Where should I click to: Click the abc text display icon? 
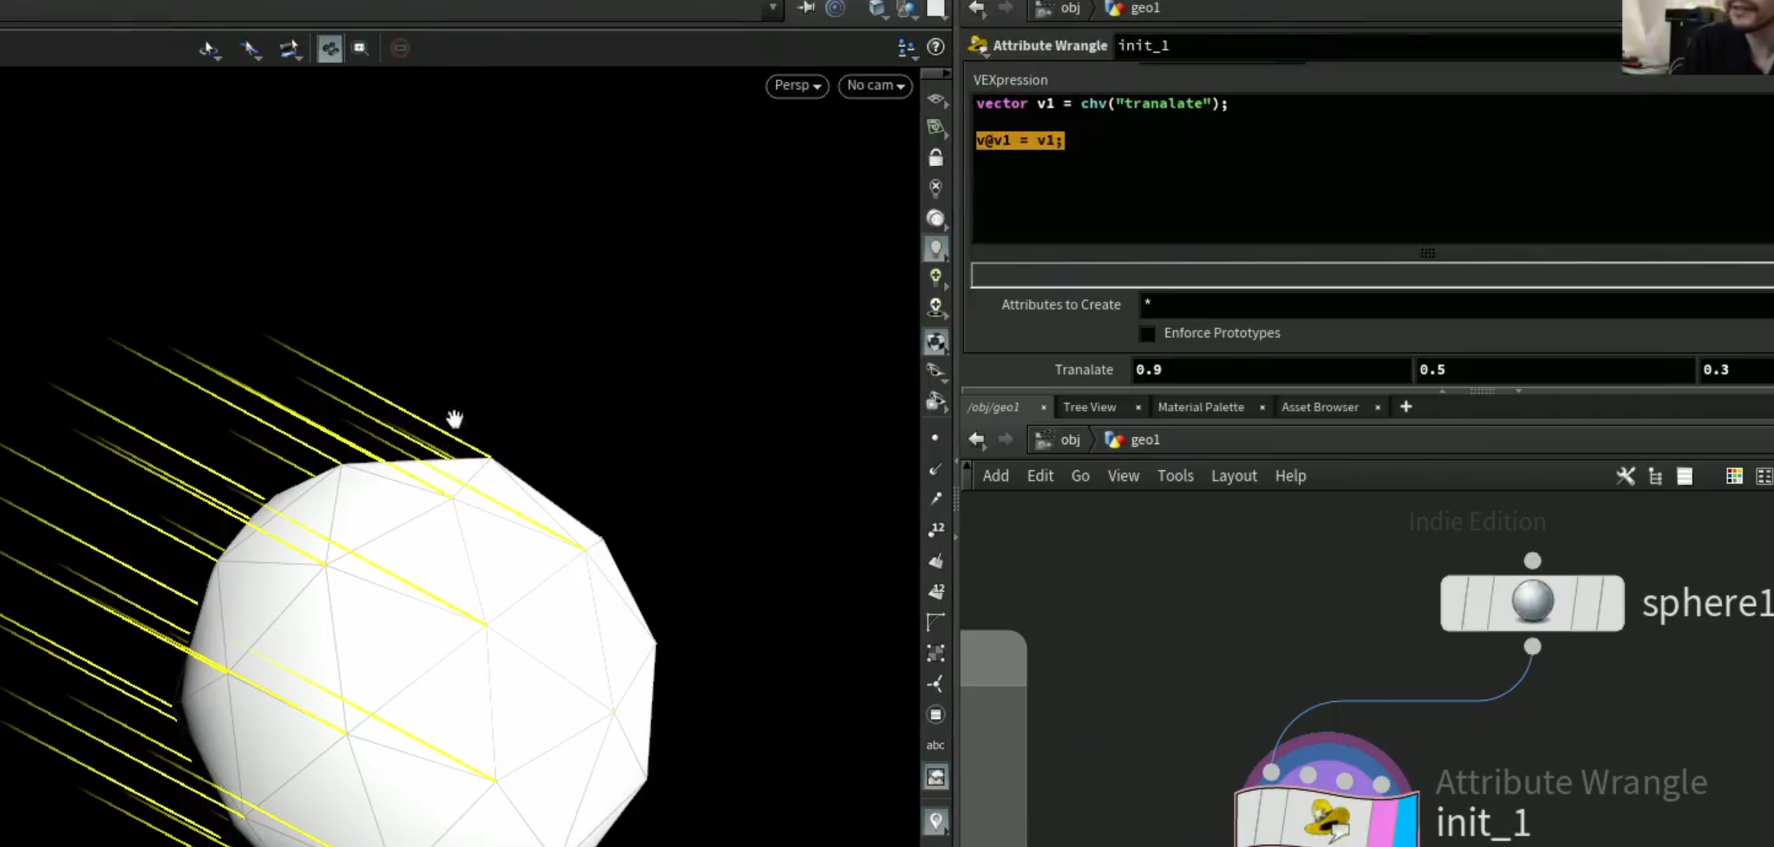tap(935, 745)
